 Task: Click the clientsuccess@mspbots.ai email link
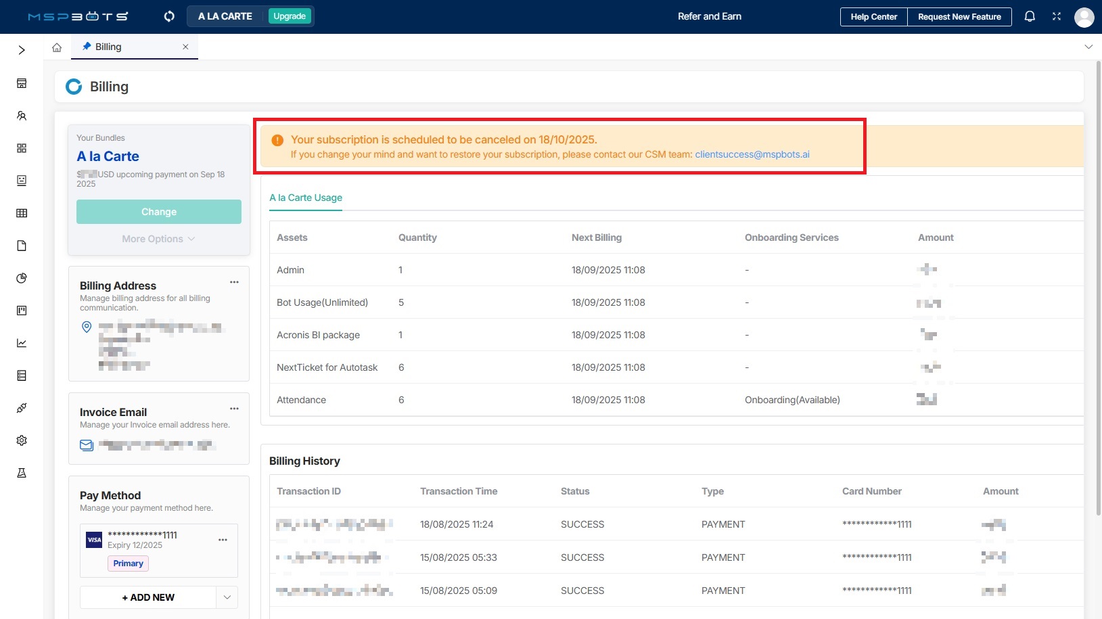752,154
